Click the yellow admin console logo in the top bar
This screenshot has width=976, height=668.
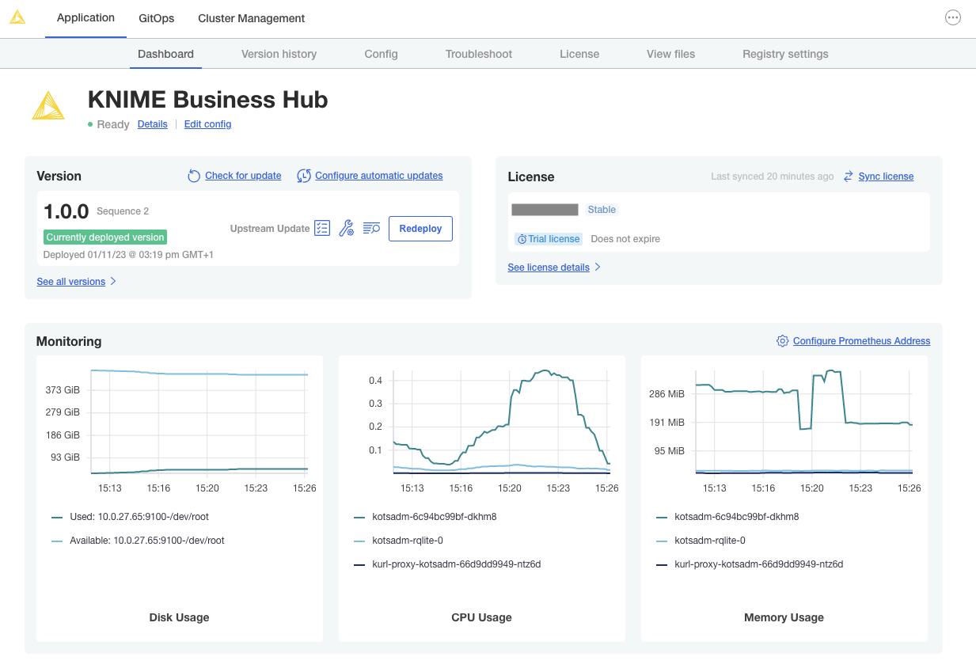(17, 17)
